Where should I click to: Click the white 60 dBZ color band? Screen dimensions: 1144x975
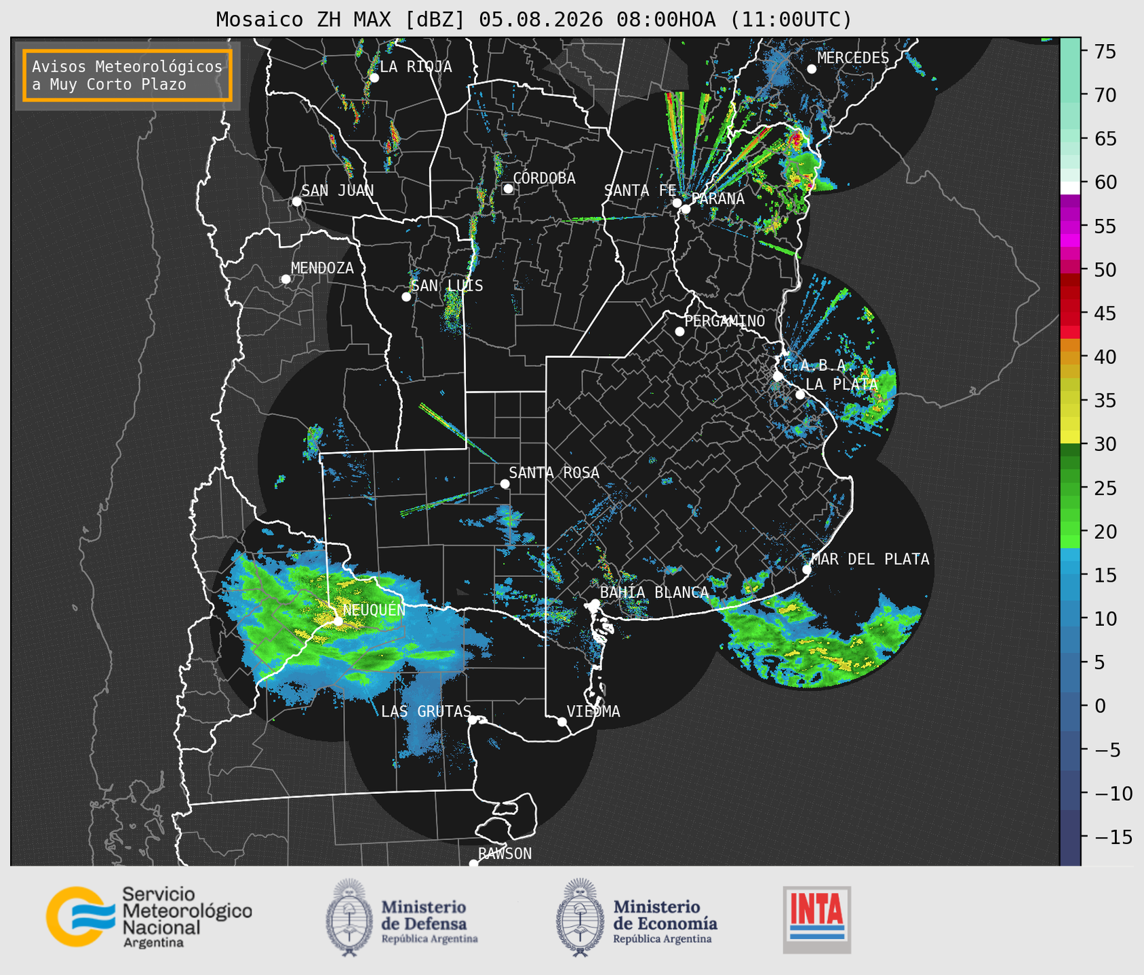1070,187
